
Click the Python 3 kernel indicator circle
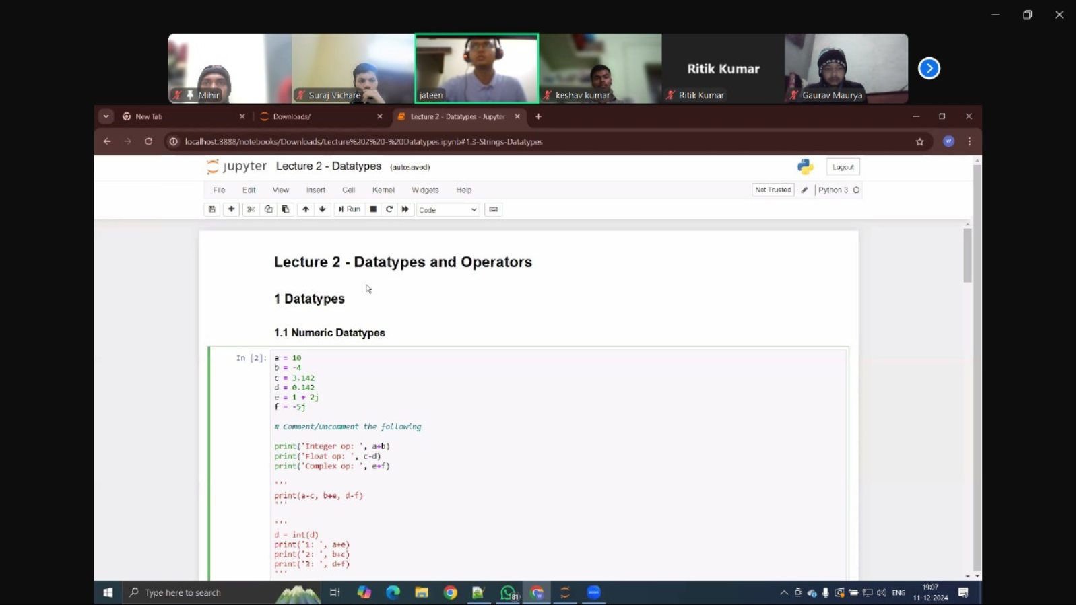click(x=857, y=190)
